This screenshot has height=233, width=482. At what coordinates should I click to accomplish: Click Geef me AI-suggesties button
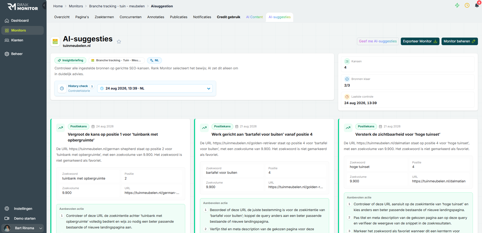tap(378, 41)
